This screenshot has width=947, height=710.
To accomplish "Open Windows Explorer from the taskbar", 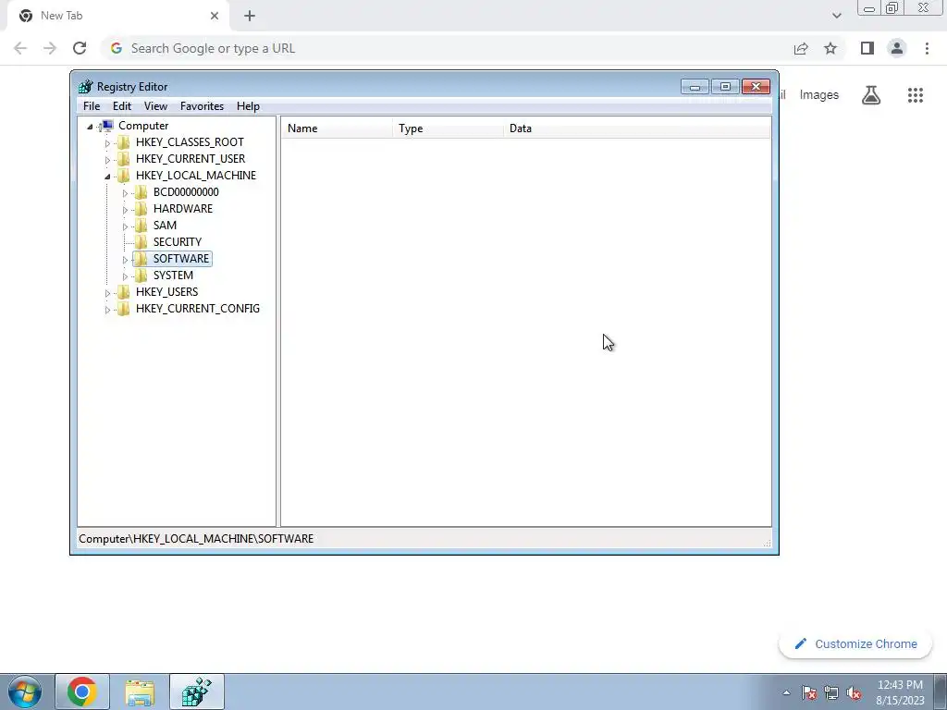I will [140, 692].
